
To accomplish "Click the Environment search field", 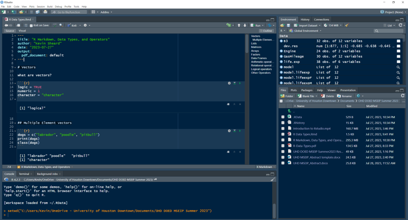I will click(388, 31).
